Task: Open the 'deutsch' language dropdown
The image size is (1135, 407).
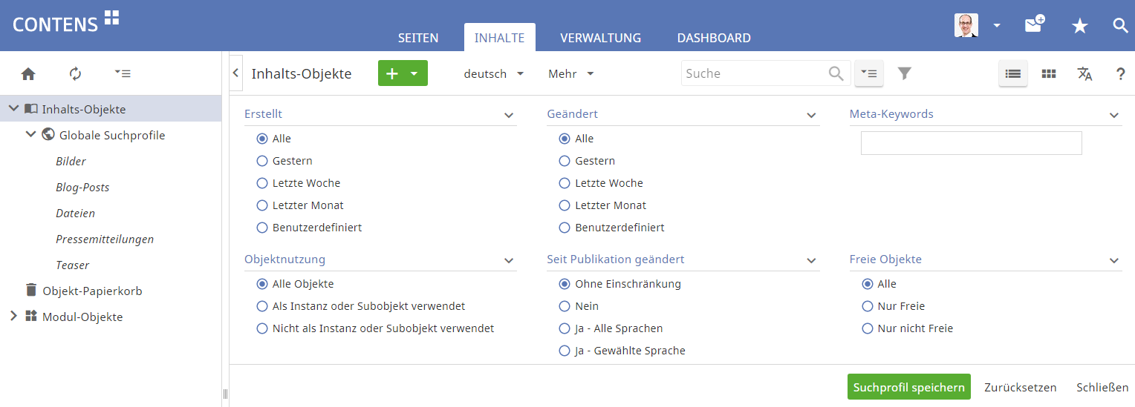Action: 493,74
